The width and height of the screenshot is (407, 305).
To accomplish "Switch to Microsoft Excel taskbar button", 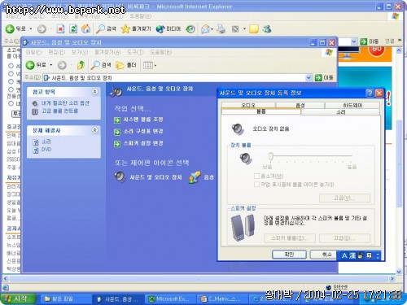I will coord(171,298).
